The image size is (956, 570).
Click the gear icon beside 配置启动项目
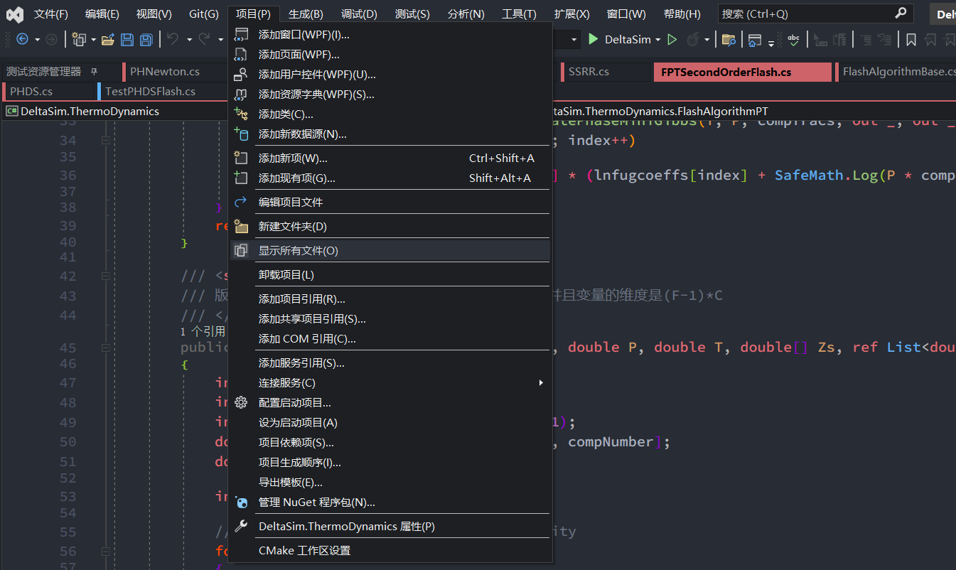pos(241,402)
